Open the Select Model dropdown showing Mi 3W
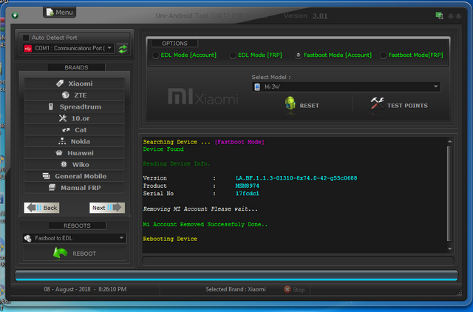 point(346,87)
